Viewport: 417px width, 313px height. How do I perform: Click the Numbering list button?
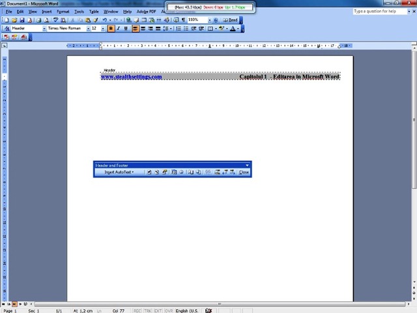[179, 29]
